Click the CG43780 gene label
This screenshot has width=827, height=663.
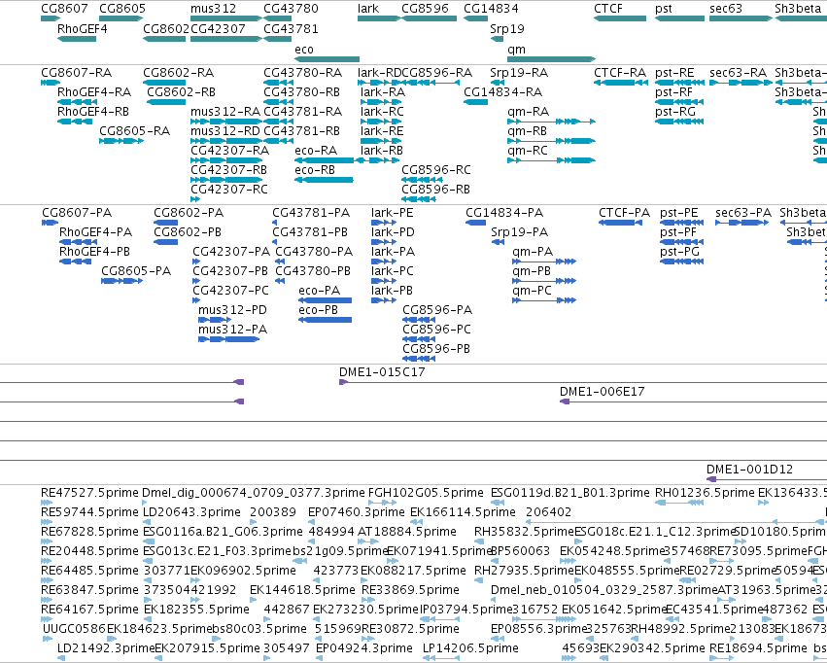[291, 9]
